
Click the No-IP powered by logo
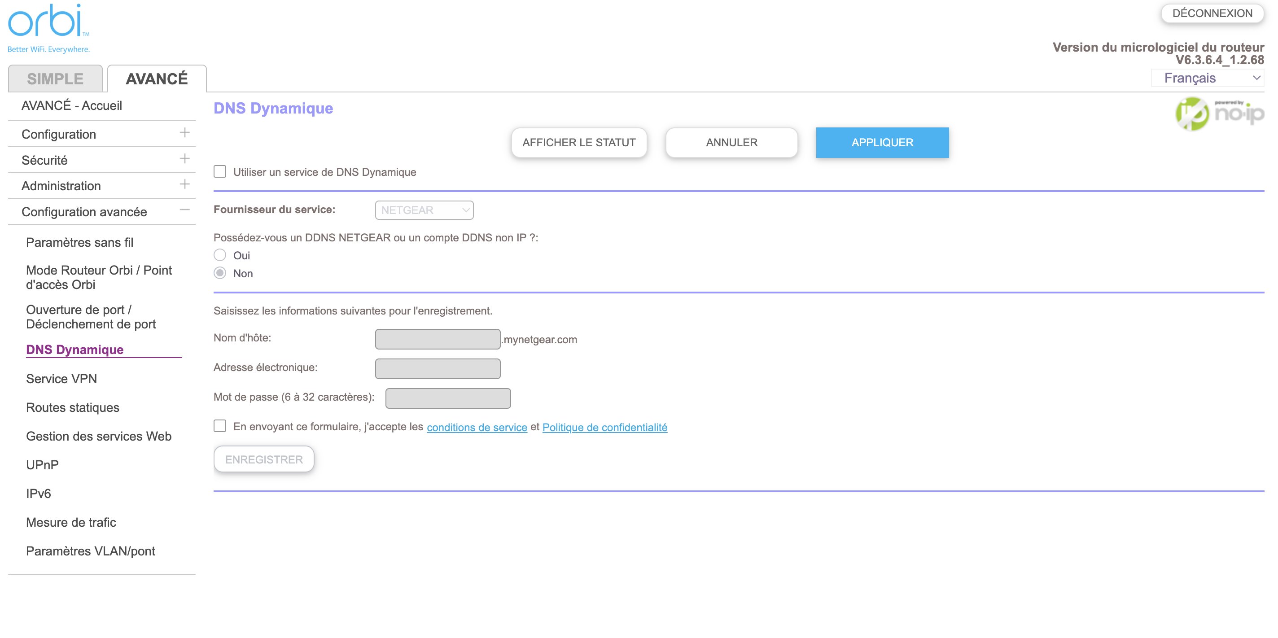tap(1220, 114)
